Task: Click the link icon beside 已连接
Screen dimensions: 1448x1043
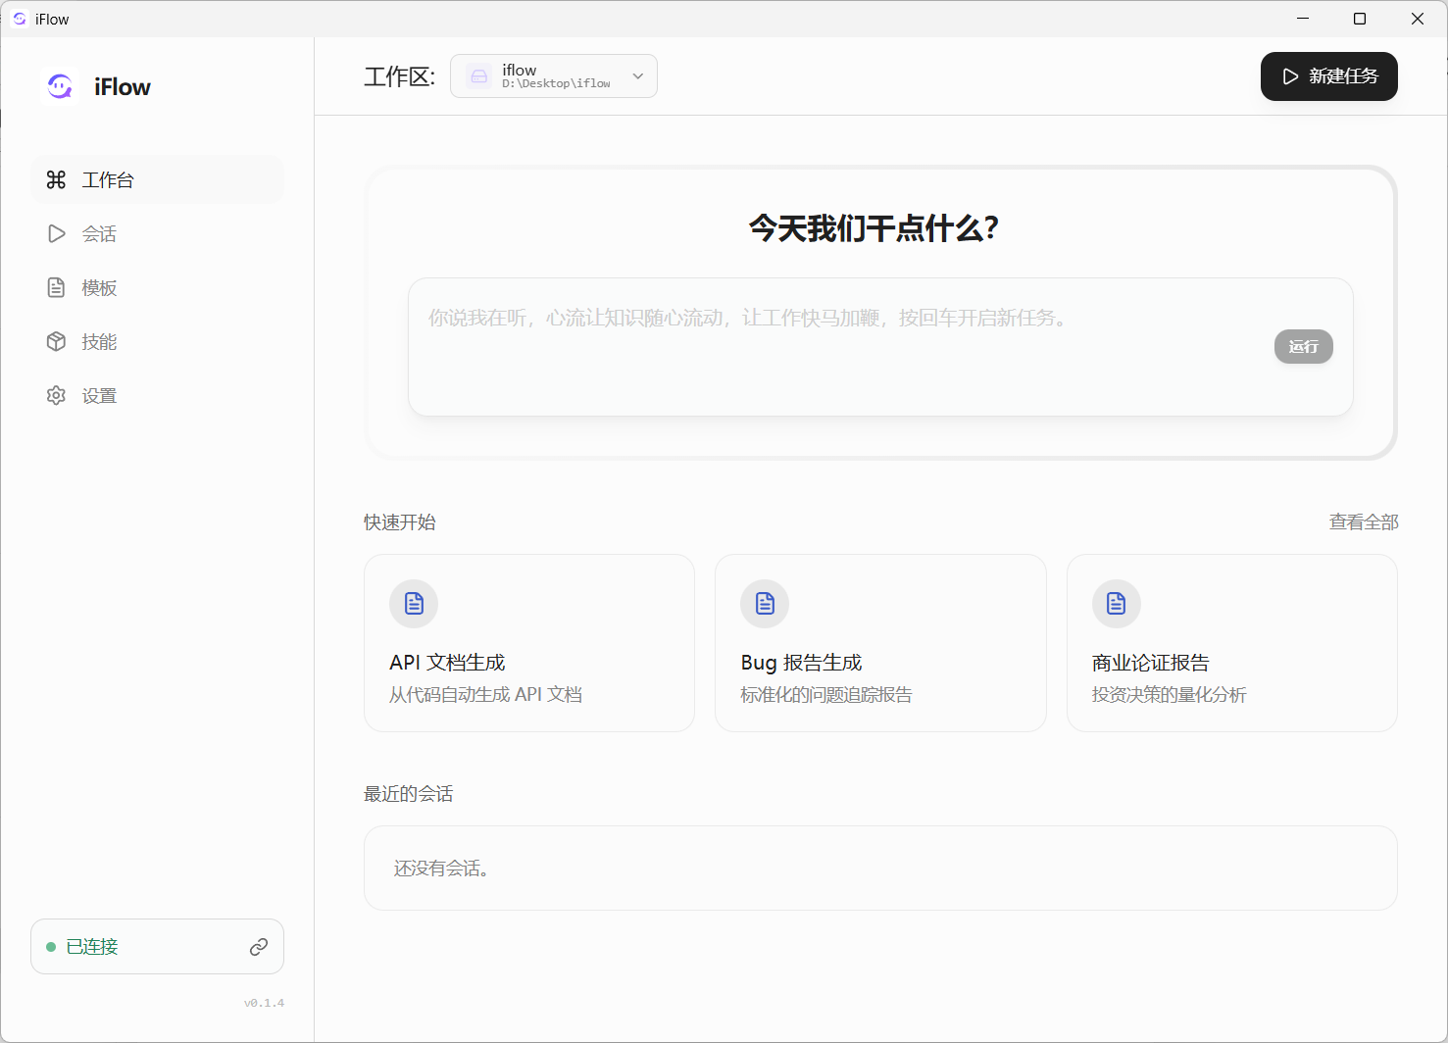Action: 259,947
